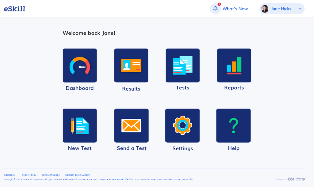Select the New Test pencil icon
Image resolution: width=314 pixels, height=187 pixels.
80,125
